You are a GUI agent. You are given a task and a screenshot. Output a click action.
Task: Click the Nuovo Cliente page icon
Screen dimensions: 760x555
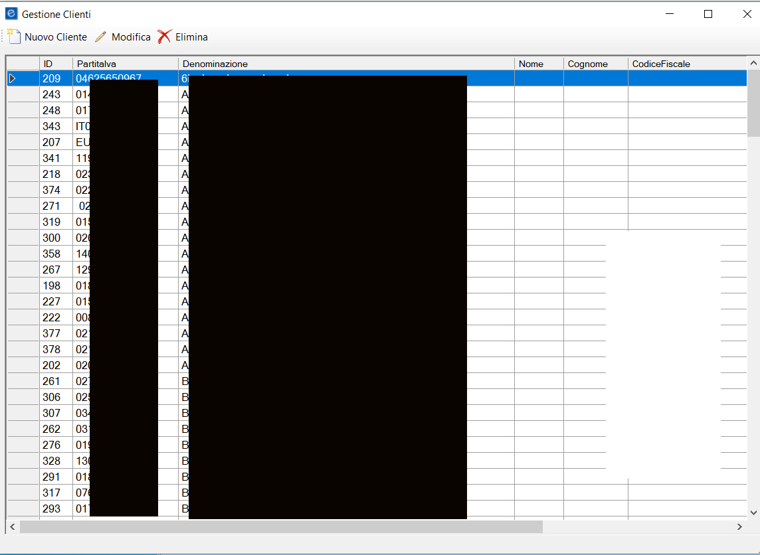coord(13,37)
